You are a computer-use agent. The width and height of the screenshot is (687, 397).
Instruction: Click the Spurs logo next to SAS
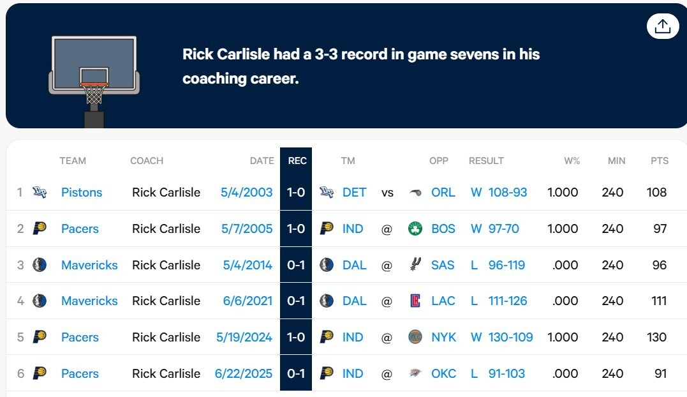(415, 265)
